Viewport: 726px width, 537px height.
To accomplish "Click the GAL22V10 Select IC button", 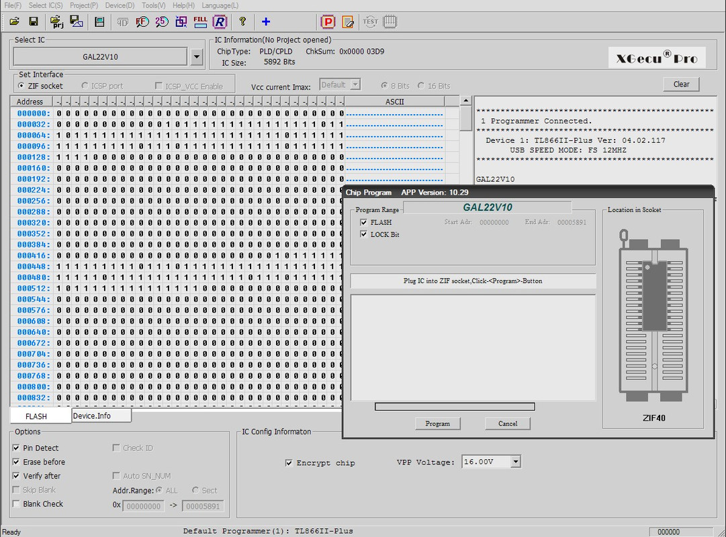I will 101,57.
